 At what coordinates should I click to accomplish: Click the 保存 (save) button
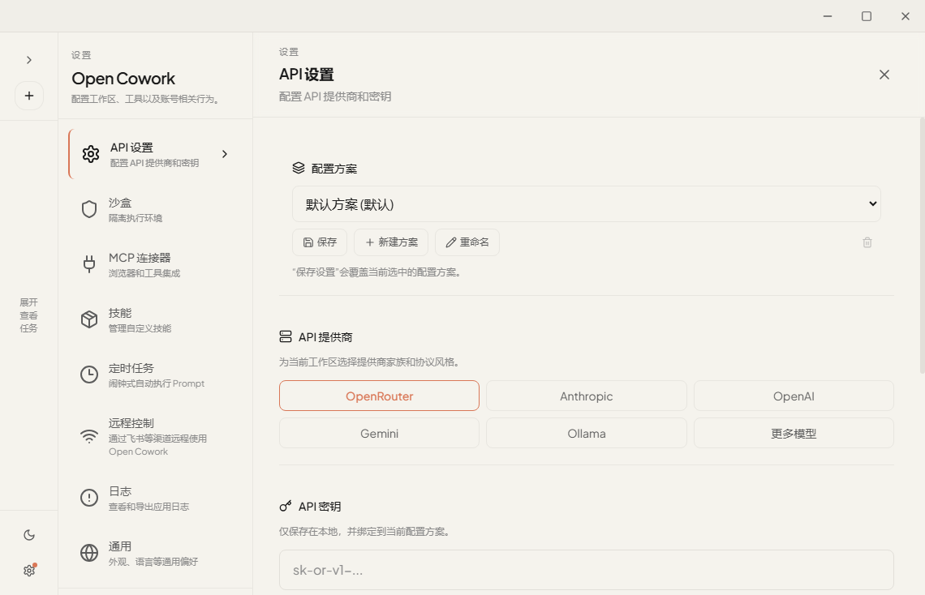tap(319, 242)
